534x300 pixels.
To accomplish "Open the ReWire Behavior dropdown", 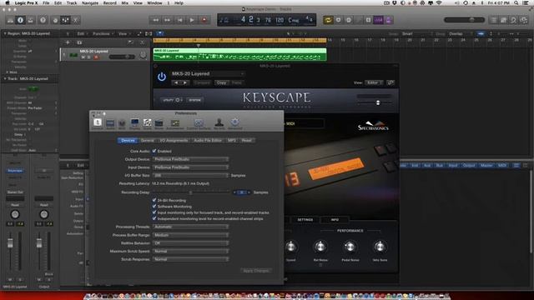I will tap(190, 243).
